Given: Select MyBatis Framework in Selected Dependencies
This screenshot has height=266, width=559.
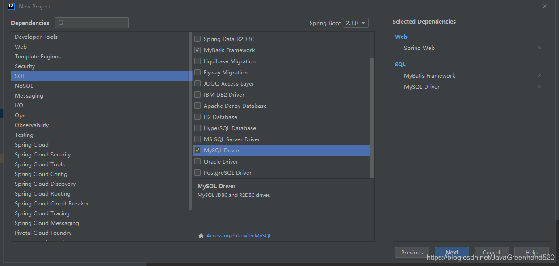Looking at the screenshot, I should tap(429, 75).
